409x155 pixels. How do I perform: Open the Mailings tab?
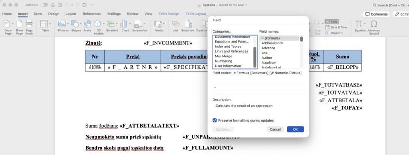[114, 14]
